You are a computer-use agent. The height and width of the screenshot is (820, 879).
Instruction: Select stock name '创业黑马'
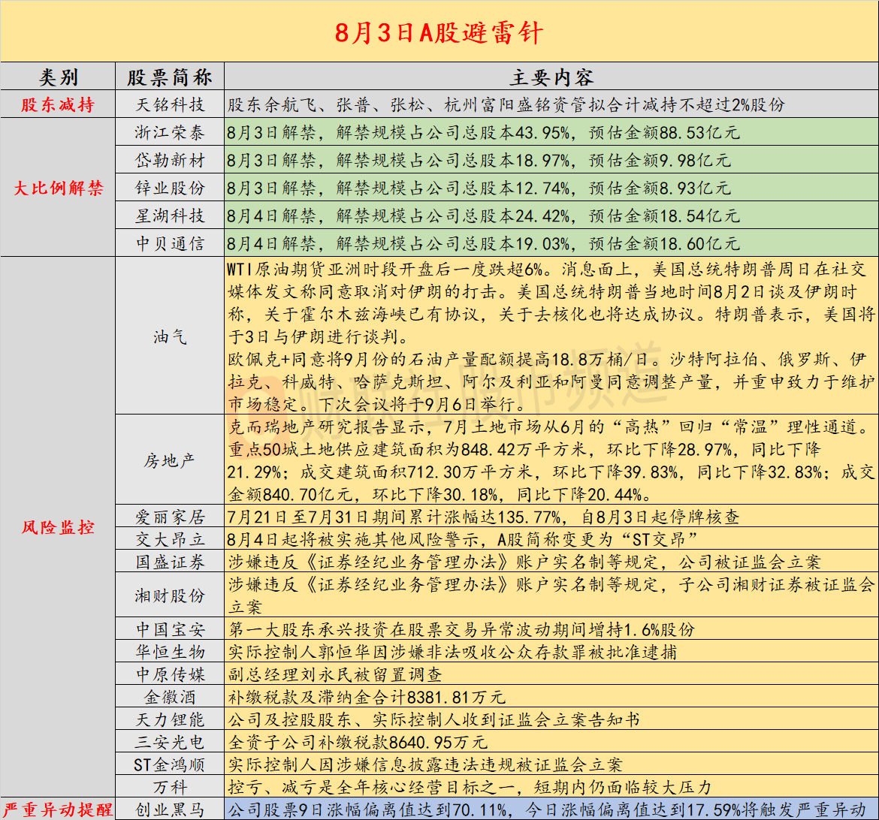[x=170, y=809]
